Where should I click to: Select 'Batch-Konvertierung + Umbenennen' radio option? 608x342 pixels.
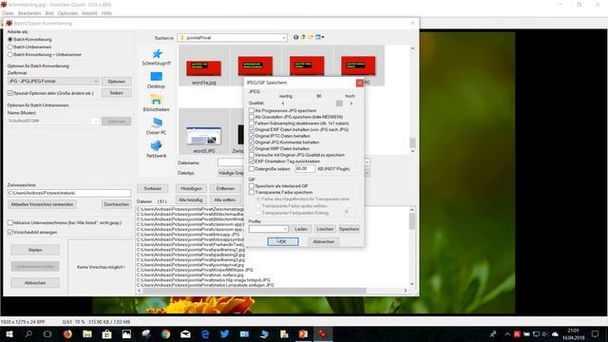[10, 55]
